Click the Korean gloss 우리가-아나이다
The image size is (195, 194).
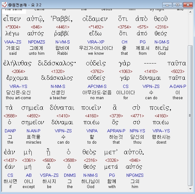[x=96, y=48]
